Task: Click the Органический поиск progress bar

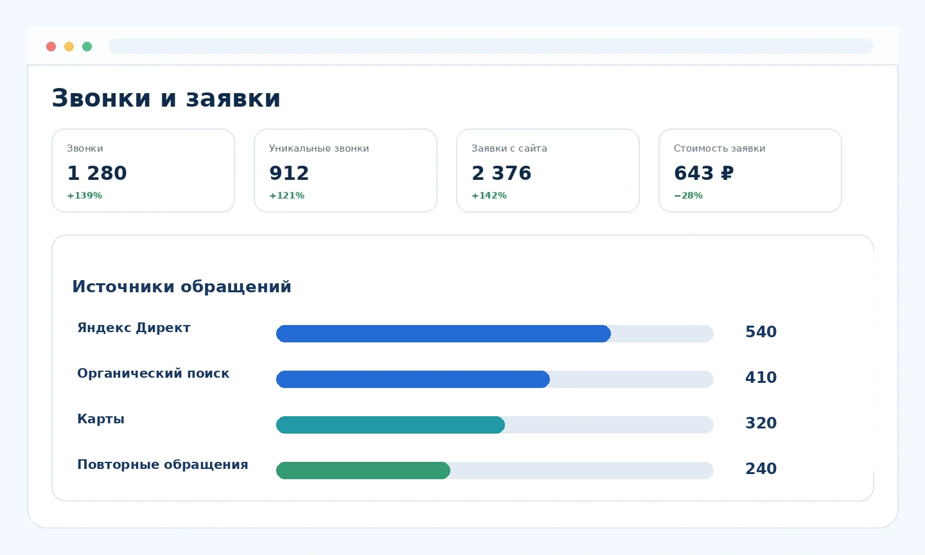Action: [x=495, y=380]
